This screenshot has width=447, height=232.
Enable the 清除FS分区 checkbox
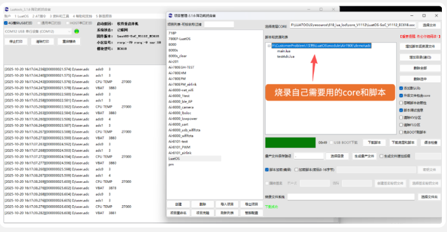(401, 125)
